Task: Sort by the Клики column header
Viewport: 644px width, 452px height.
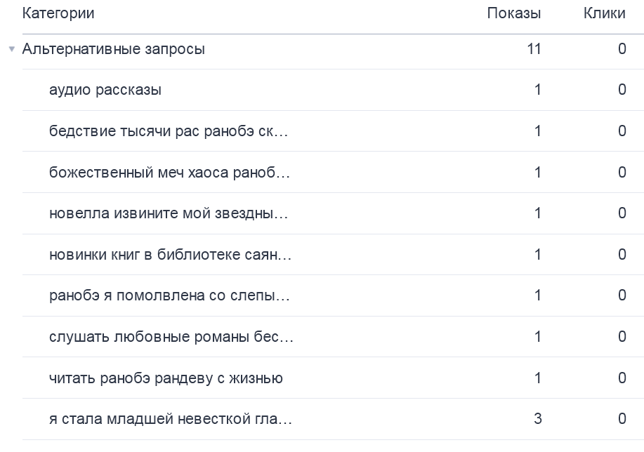Action: click(604, 13)
